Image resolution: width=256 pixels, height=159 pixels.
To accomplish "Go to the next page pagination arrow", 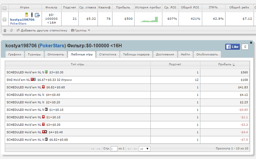I will click(x=129, y=149).
